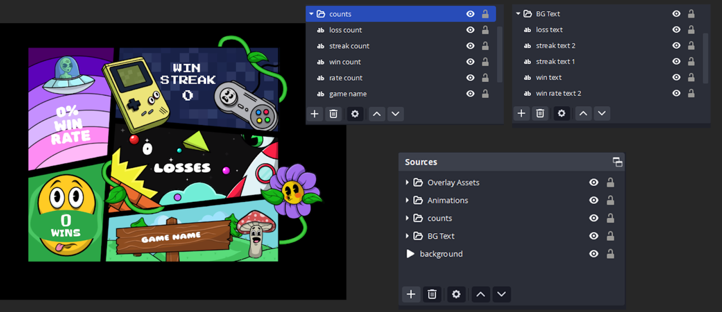The height and width of the screenshot is (312, 722).
Task: Select the game name text source
Action: click(x=347, y=94)
